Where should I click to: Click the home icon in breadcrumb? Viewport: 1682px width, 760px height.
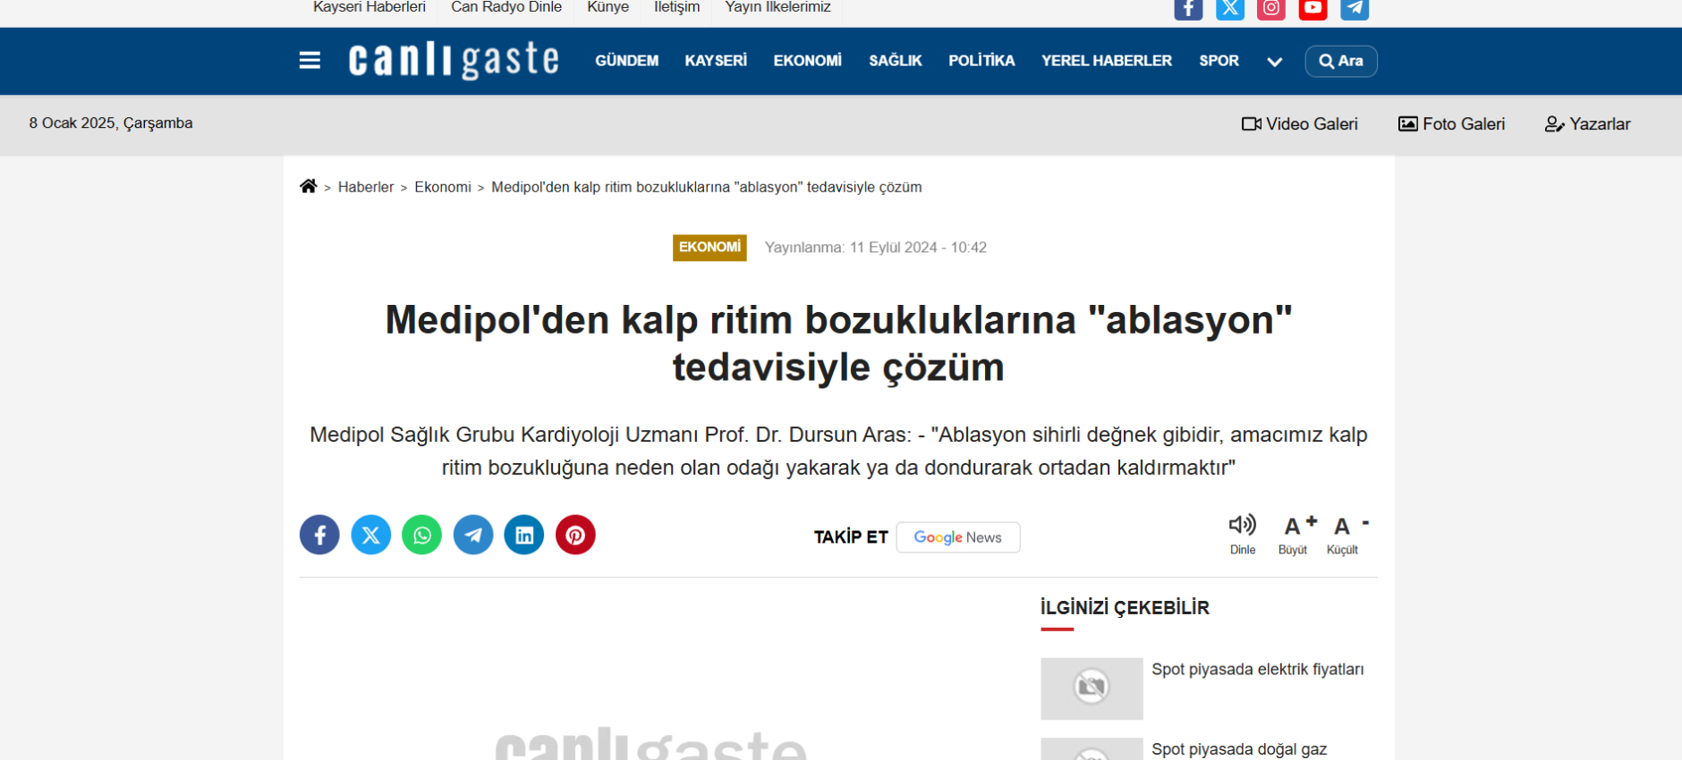309,186
